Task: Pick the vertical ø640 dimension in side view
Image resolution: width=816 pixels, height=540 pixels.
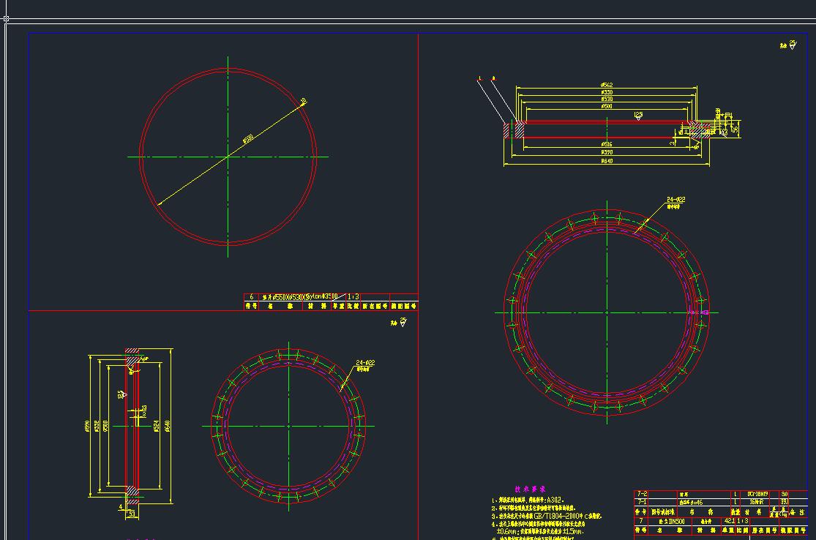Action: (167, 426)
